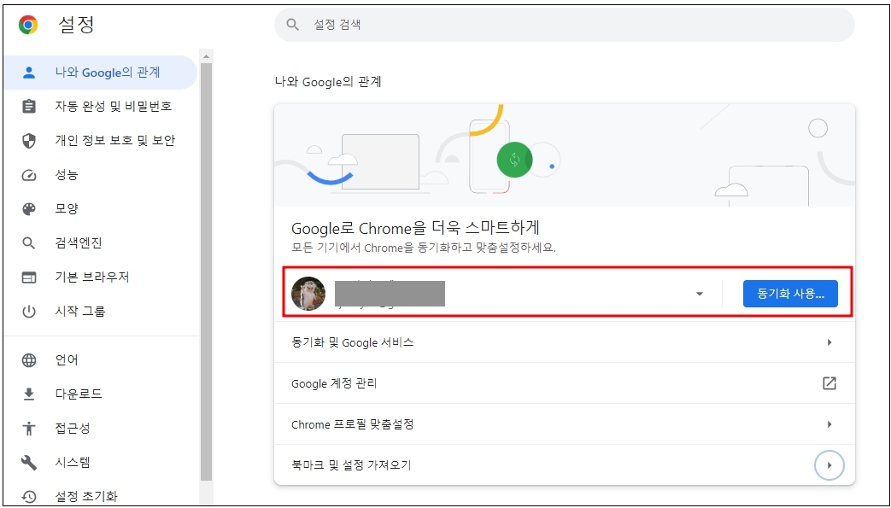Click the download arrow icon for 다운로드
Screen dimensions: 891x508
28,394
